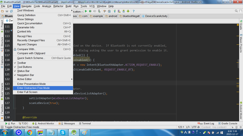The image size is (243, 136).
Task: Open Settings wrench icon in toolbar
Action: (x=105, y=11)
